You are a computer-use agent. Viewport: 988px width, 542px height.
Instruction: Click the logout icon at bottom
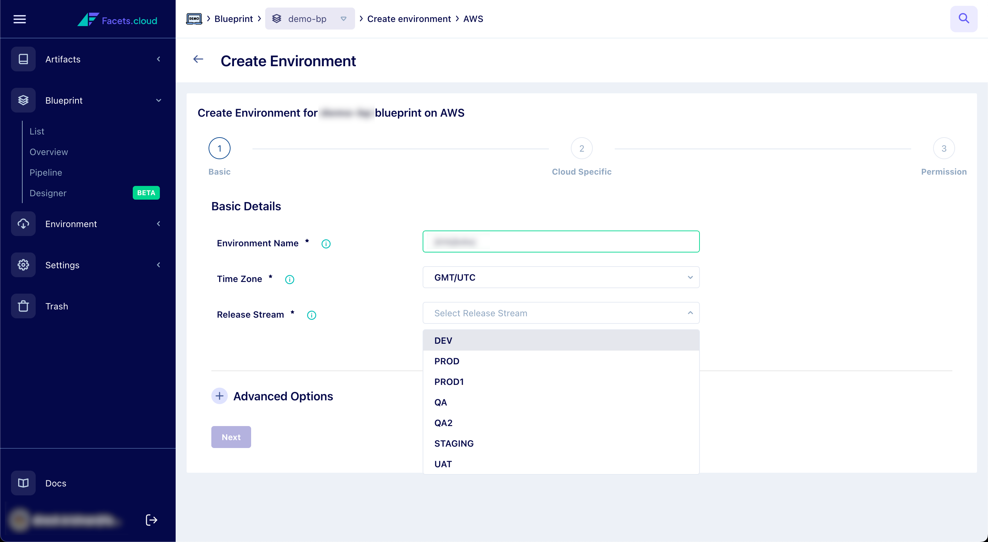[x=151, y=520]
